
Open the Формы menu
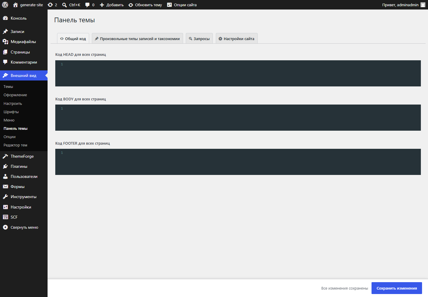point(24,187)
